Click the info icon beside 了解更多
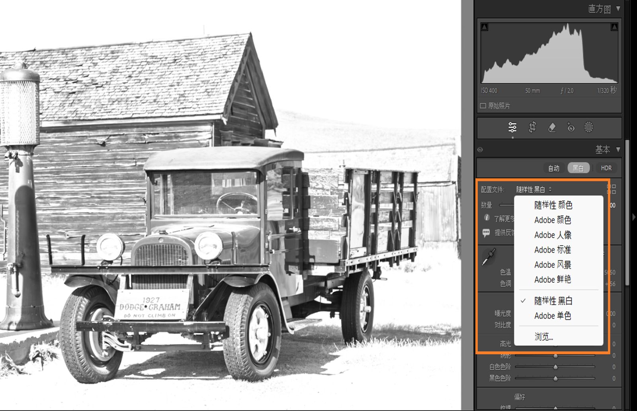This screenshot has width=637, height=411. pyautogui.click(x=487, y=218)
